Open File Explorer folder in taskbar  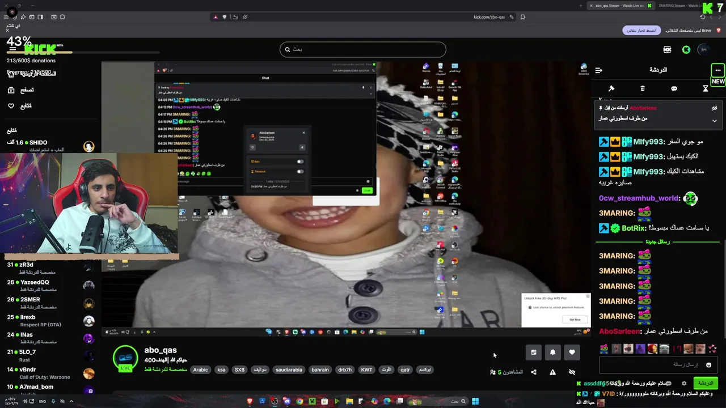point(349,401)
